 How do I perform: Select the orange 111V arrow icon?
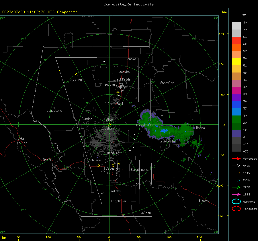pos(236,173)
